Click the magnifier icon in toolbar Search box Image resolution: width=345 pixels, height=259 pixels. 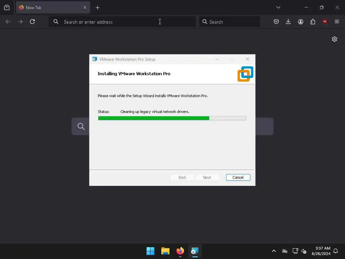(205, 22)
